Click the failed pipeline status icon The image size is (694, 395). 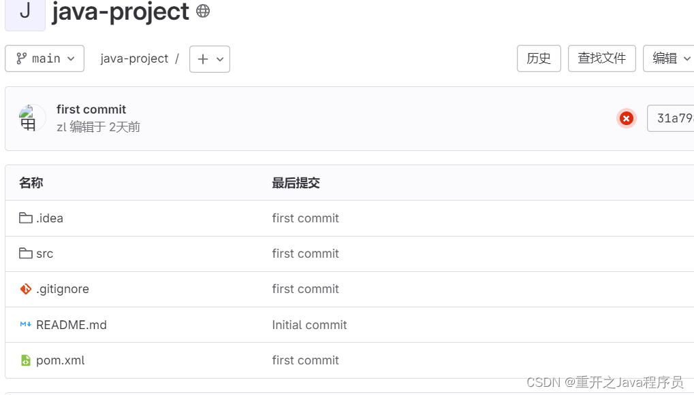[x=627, y=118]
